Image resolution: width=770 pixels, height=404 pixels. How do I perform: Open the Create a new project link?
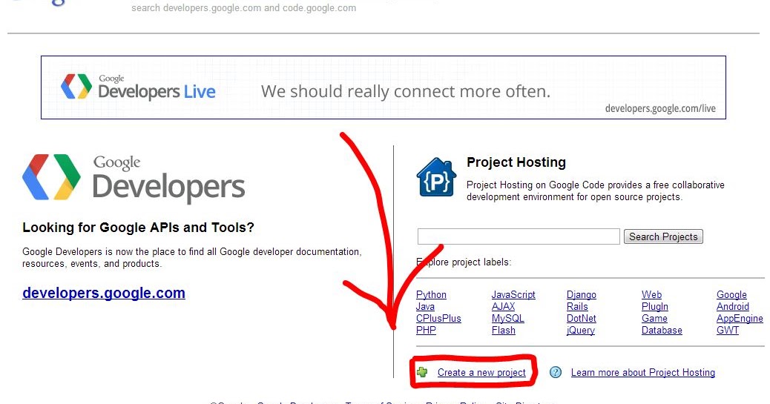point(481,373)
